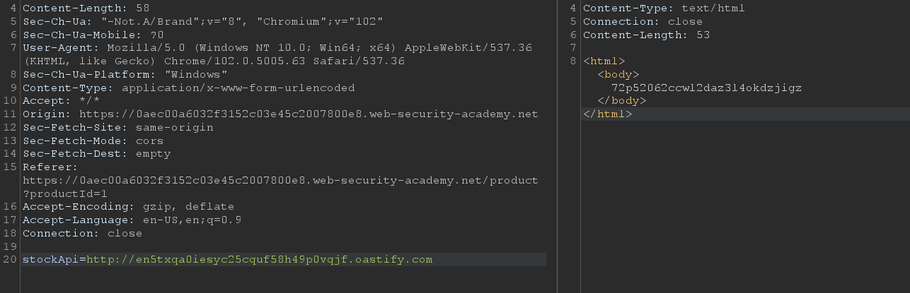Click the response Content-Type: text/html header

pos(664,8)
